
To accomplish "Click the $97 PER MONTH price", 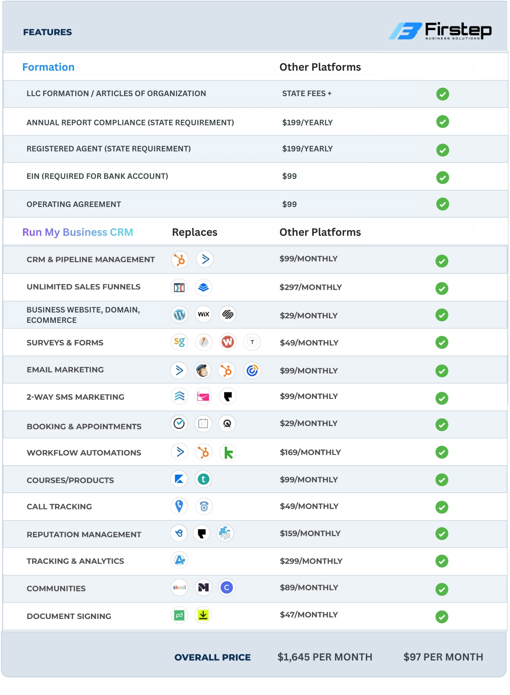I will coord(443,657).
